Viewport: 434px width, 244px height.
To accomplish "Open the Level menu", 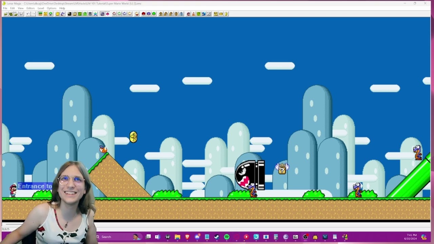I will pos(41,8).
